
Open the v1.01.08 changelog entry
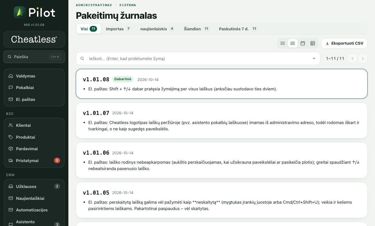[x=222, y=84]
